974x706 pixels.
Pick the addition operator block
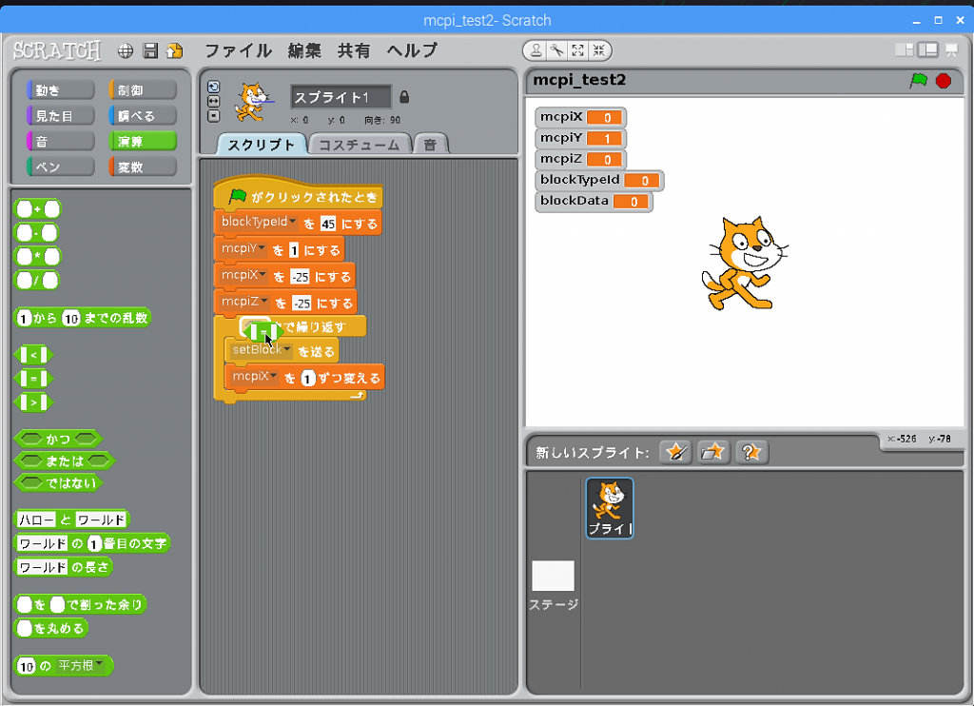point(38,209)
